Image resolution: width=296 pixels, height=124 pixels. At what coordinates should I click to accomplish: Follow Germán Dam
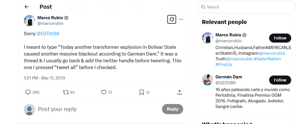[x=280, y=80]
